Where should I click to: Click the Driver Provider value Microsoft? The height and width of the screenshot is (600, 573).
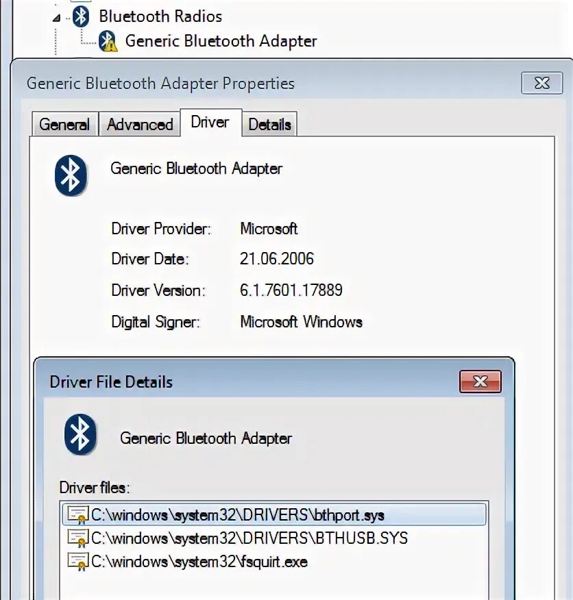(x=269, y=229)
